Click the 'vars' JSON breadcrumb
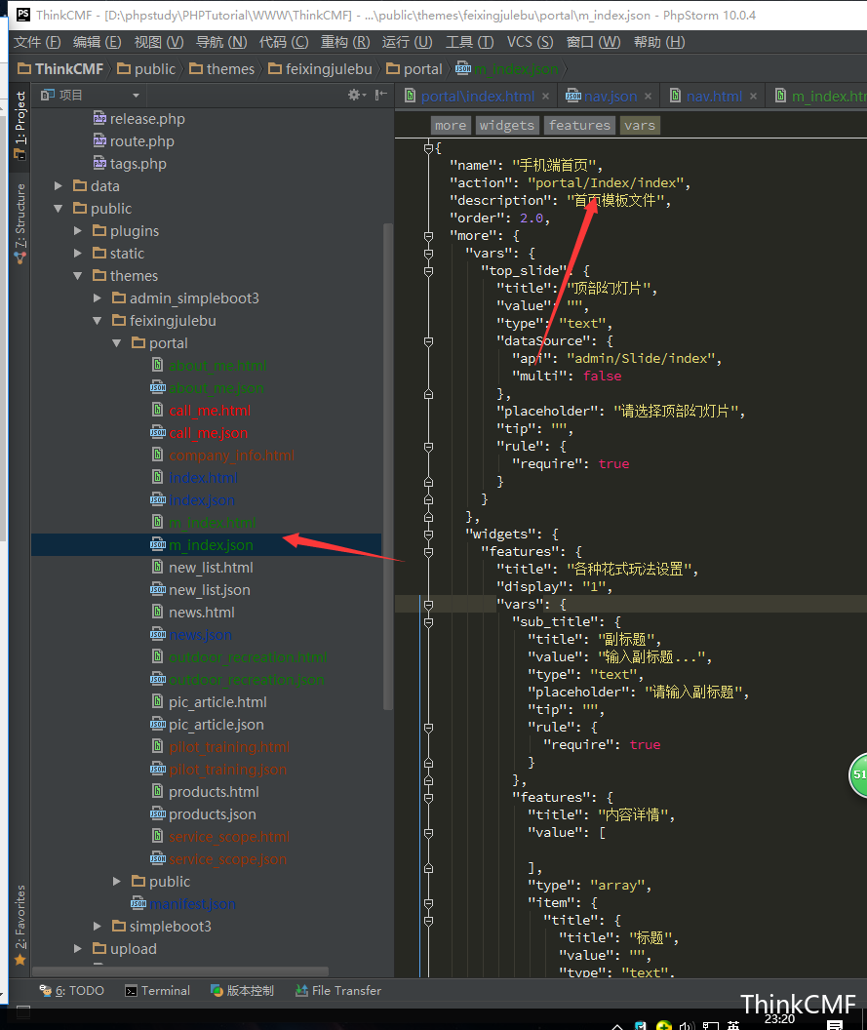 tap(640, 126)
